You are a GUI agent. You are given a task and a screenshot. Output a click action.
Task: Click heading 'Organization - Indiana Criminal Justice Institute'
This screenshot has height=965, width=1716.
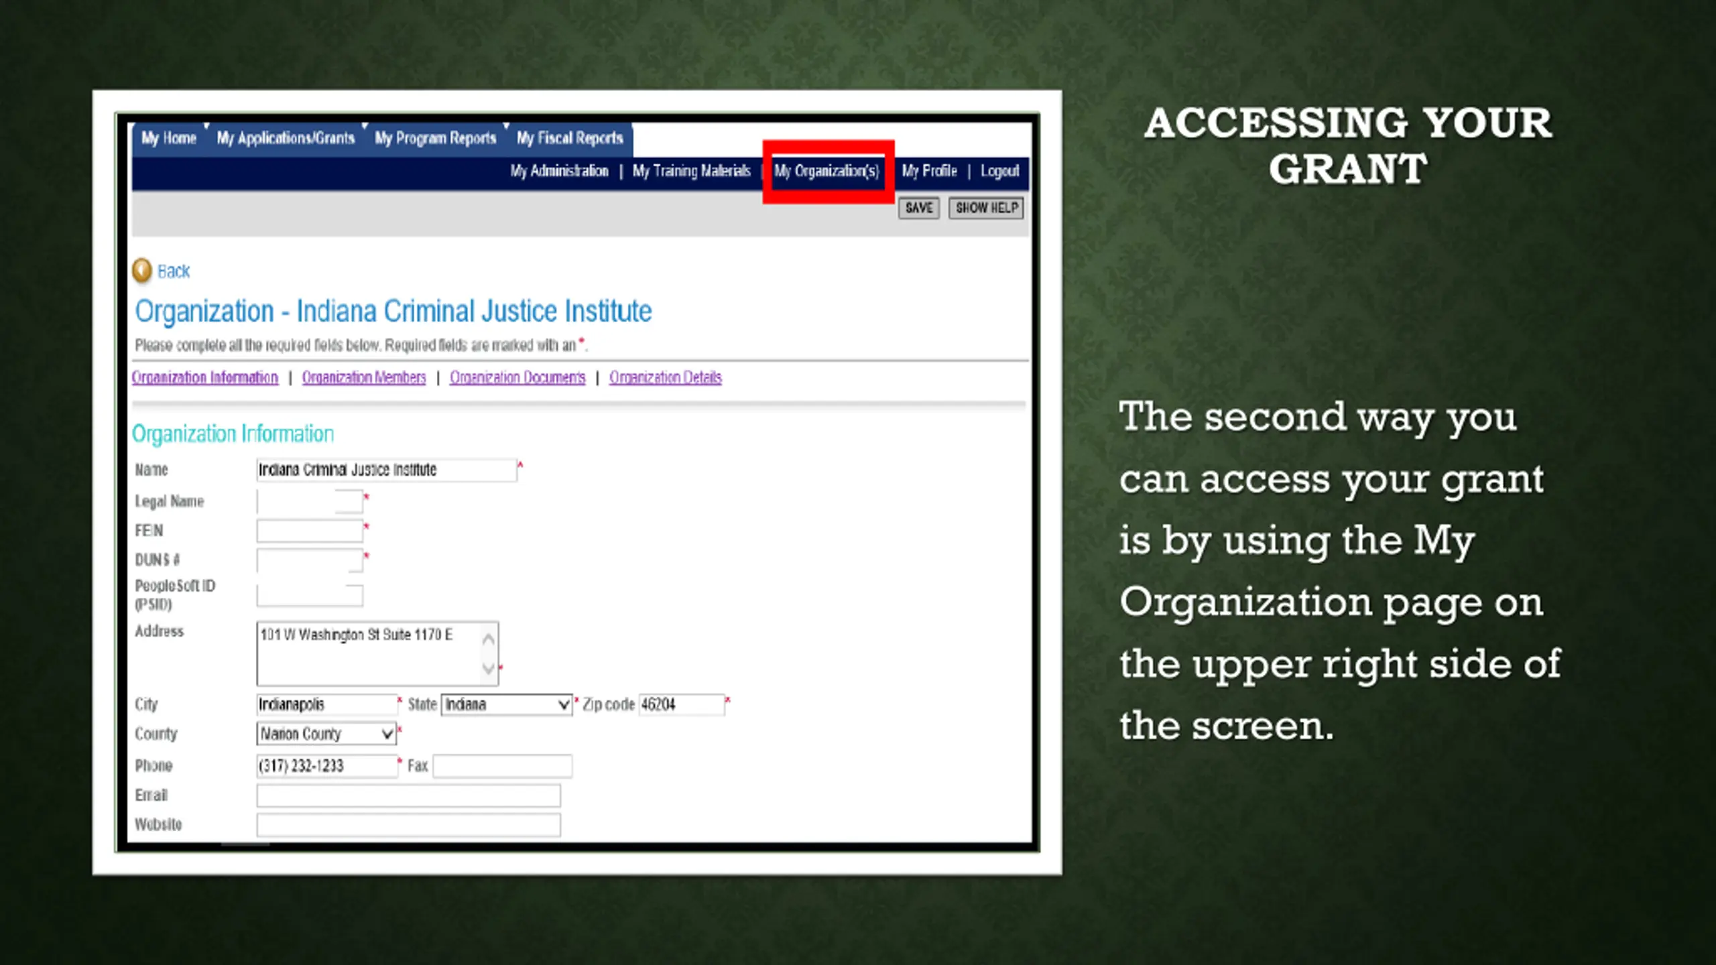tap(393, 312)
